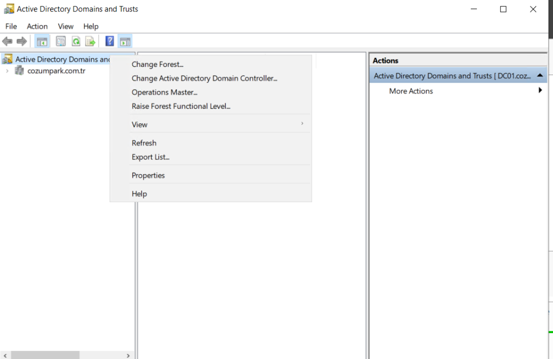Expand the More Actions submenu arrow
The image size is (553, 359).
tap(540, 91)
